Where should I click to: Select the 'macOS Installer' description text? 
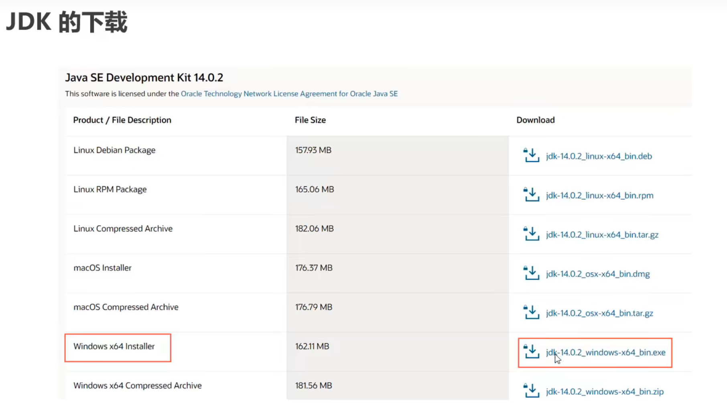(102, 268)
